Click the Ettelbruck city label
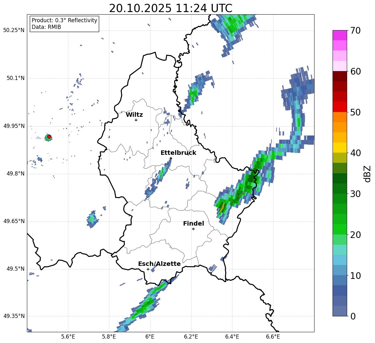 [178, 153]
